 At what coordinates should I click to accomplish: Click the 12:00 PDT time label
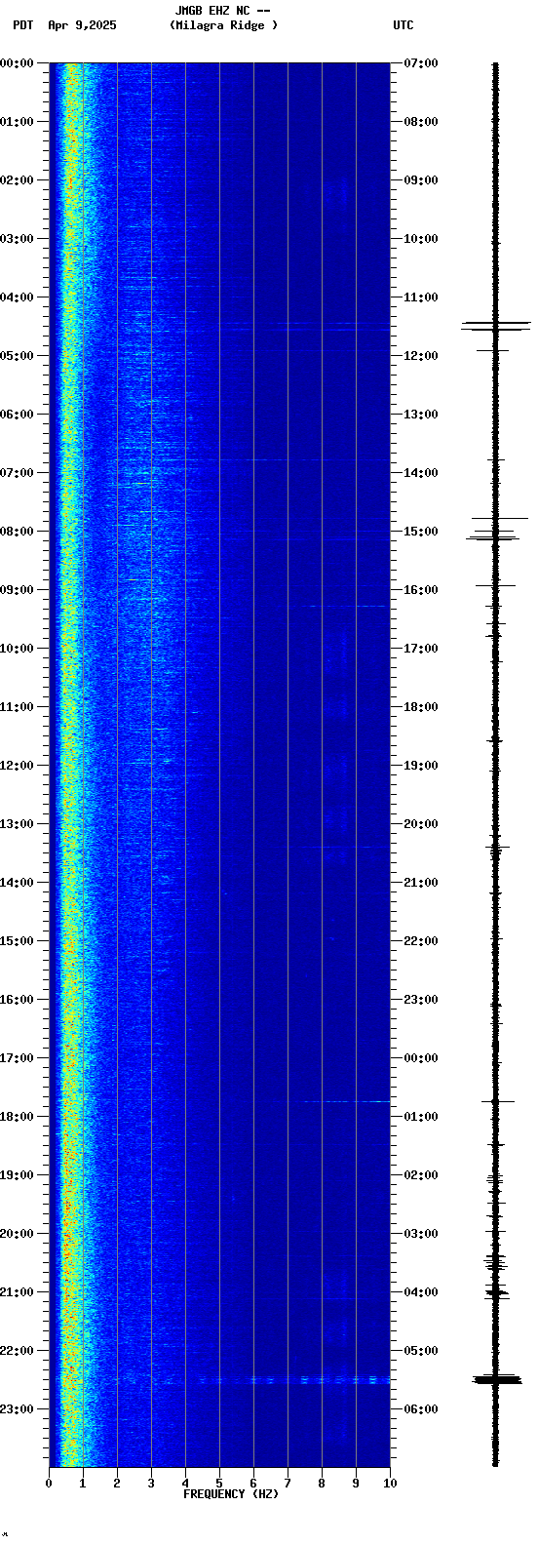(x=18, y=766)
